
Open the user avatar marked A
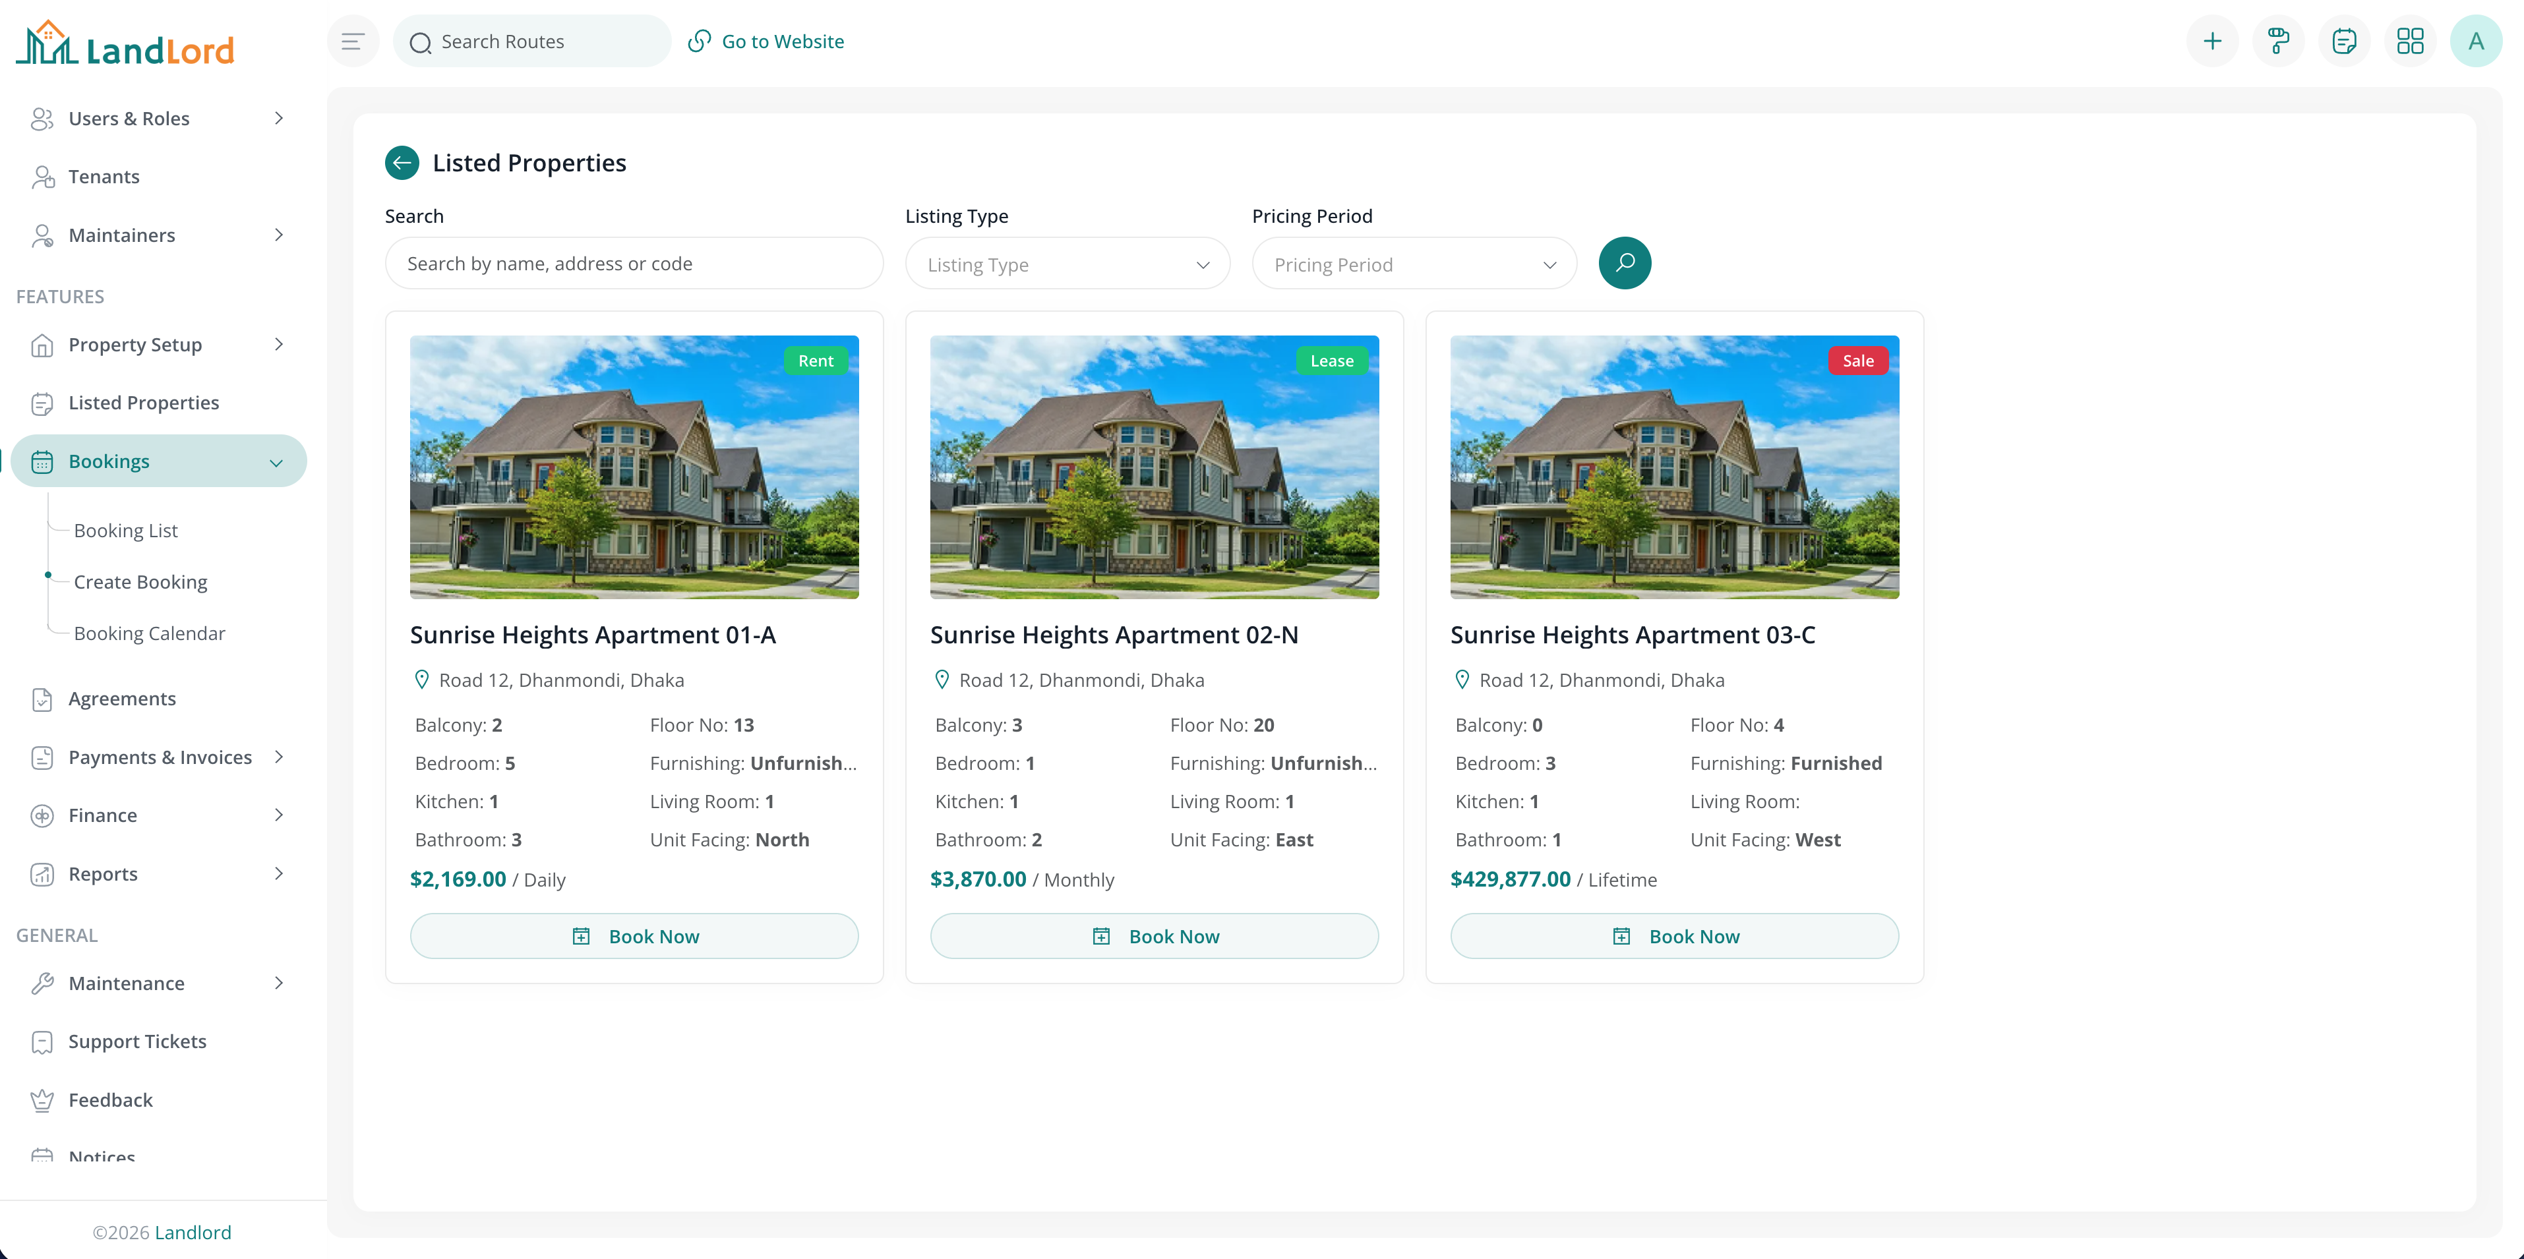pyautogui.click(x=2476, y=40)
